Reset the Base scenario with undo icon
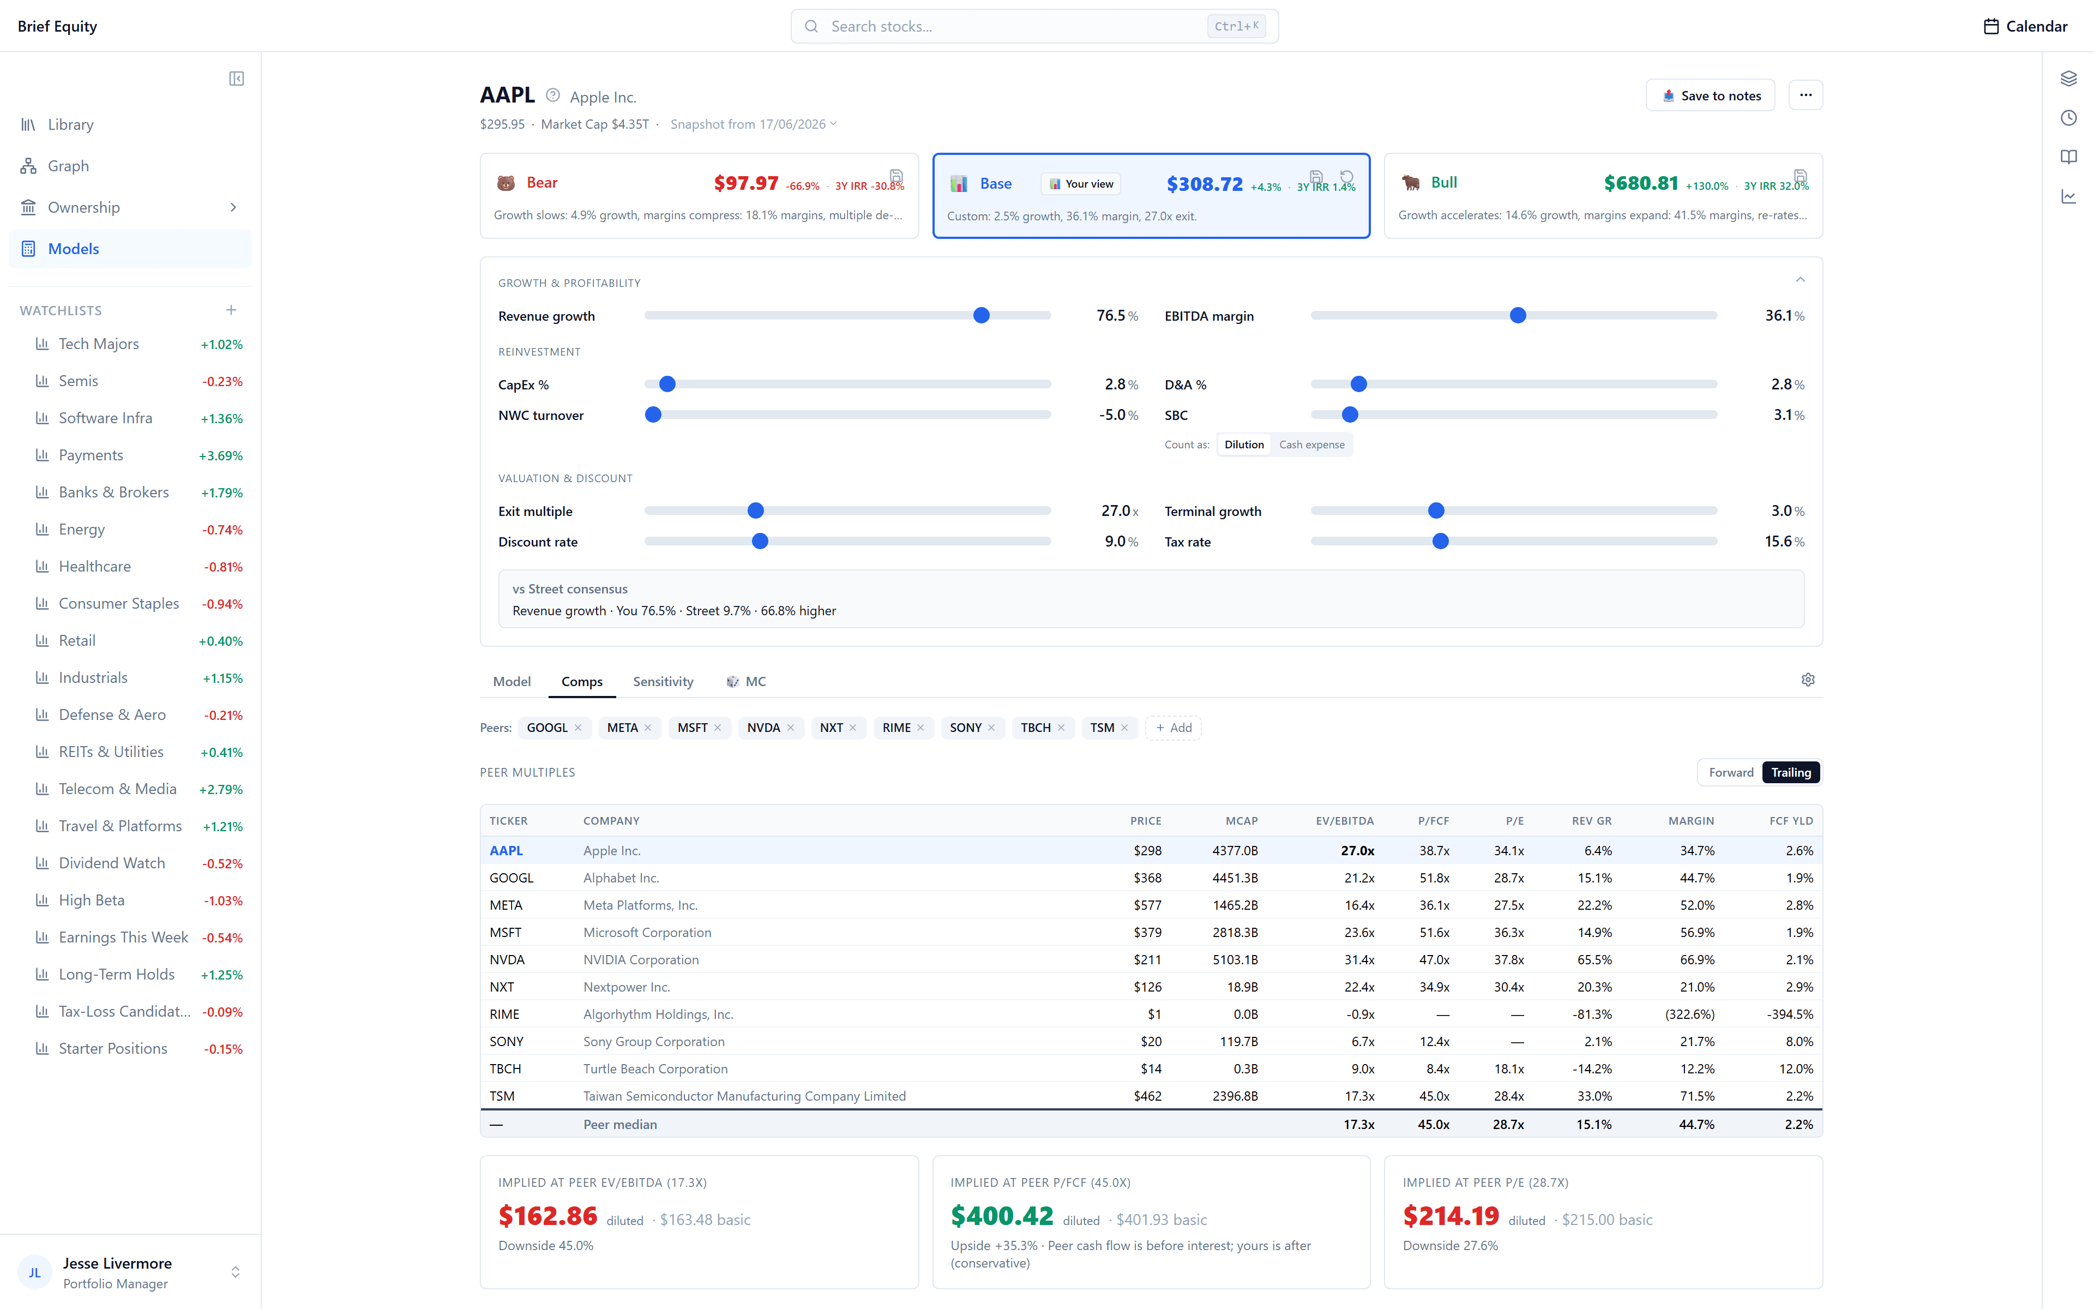 click(x=1346, y=177)
